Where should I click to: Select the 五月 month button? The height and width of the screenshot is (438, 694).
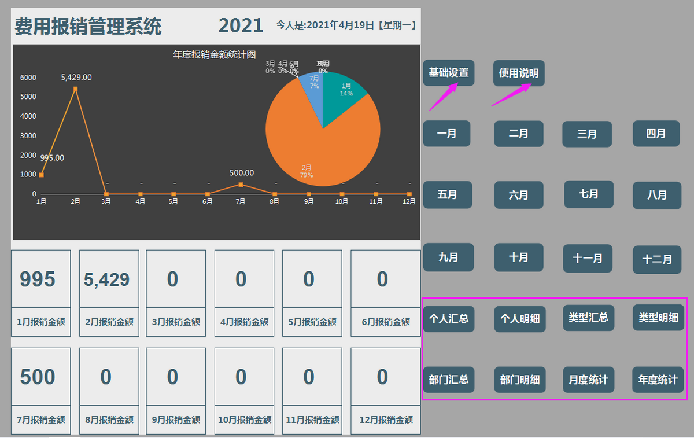(448, 195)
